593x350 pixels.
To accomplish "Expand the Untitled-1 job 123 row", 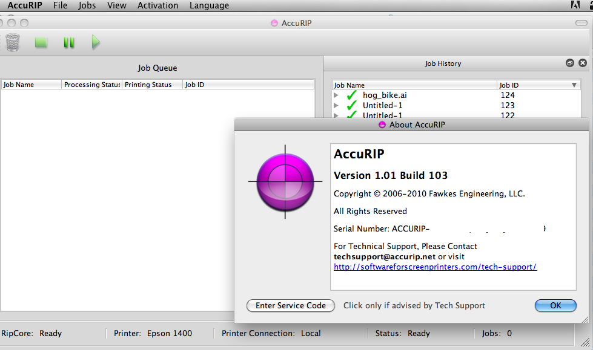I will click(336, 105).
